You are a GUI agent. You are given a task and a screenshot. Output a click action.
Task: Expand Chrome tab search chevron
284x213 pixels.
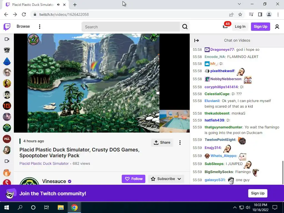point(239,4)
